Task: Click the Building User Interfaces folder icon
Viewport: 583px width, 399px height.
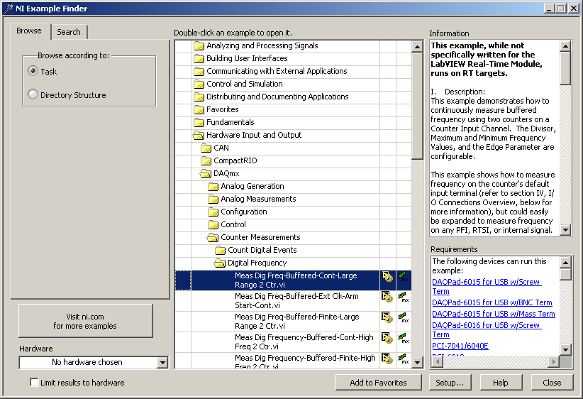Action: tap(199, 58)
